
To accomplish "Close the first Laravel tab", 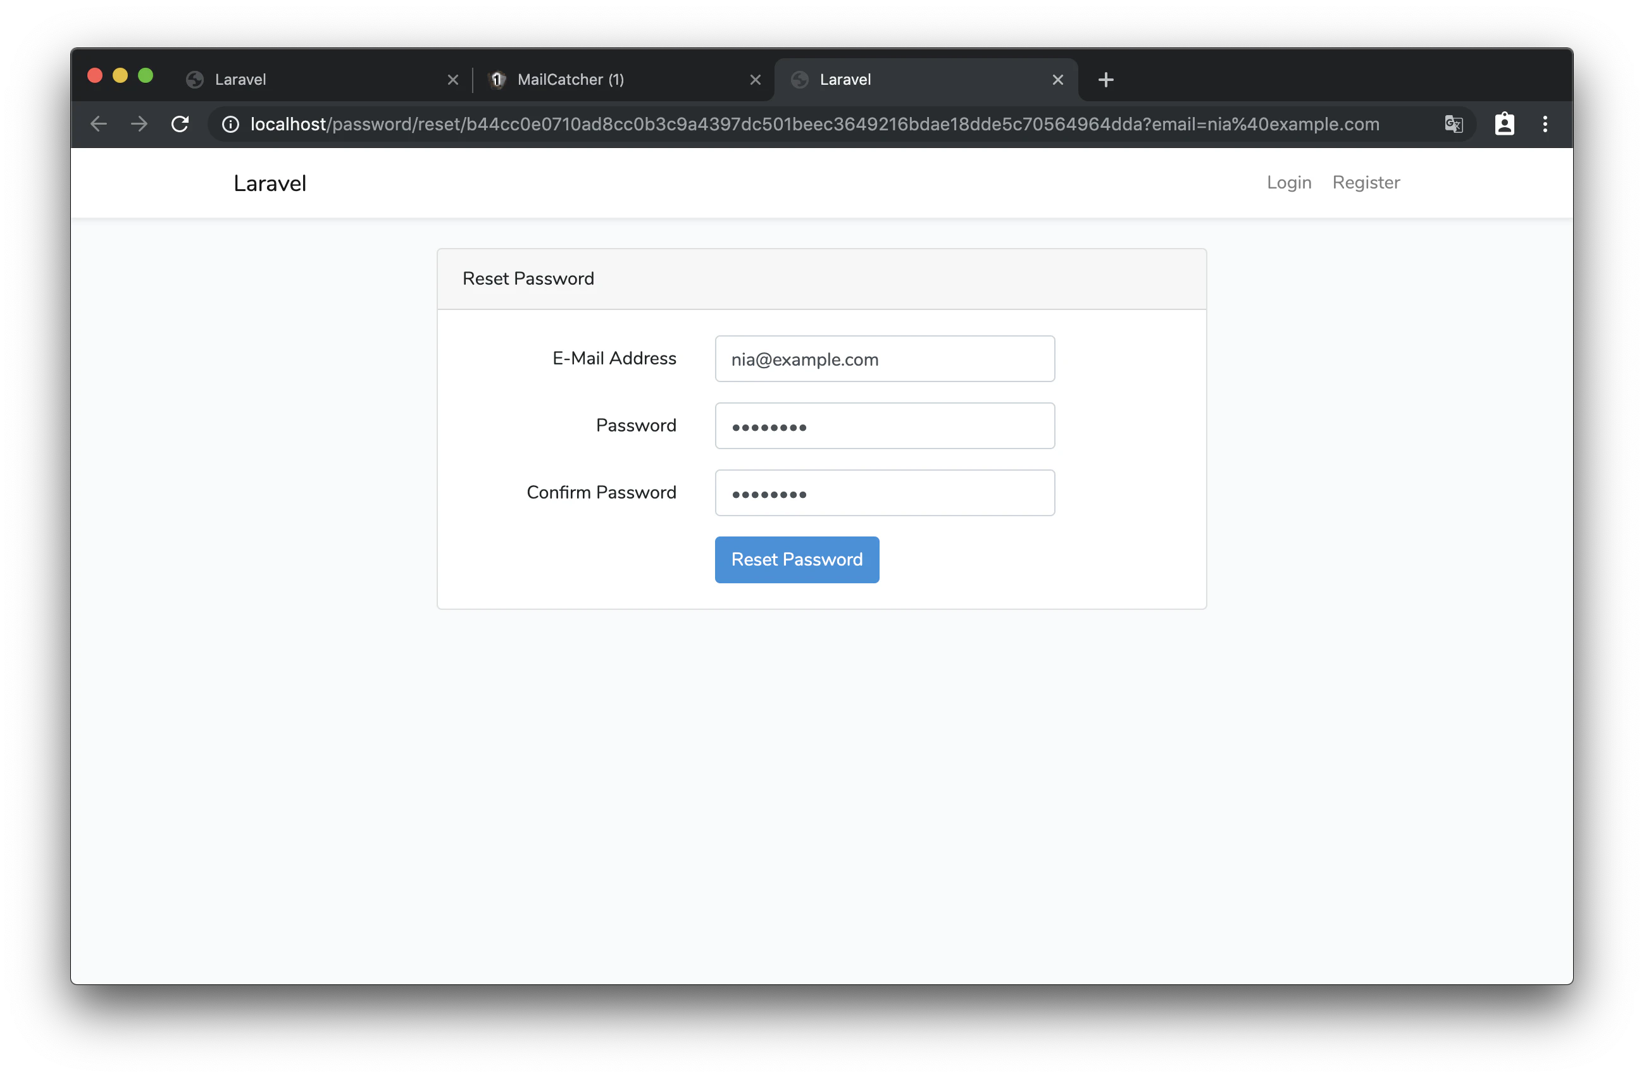I will click(453, 80).
